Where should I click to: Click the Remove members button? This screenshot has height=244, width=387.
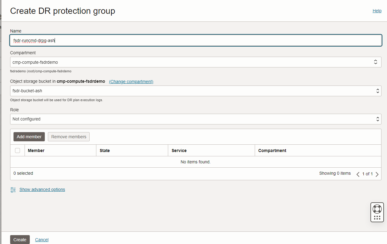[x=69, y=137]
